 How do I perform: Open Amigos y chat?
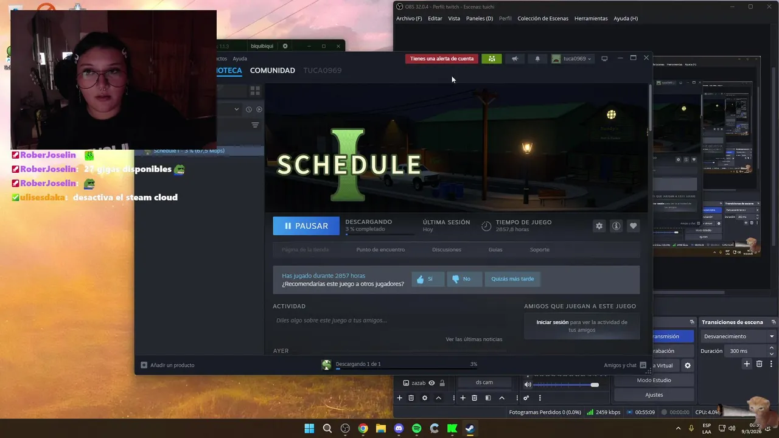point(625,365)
